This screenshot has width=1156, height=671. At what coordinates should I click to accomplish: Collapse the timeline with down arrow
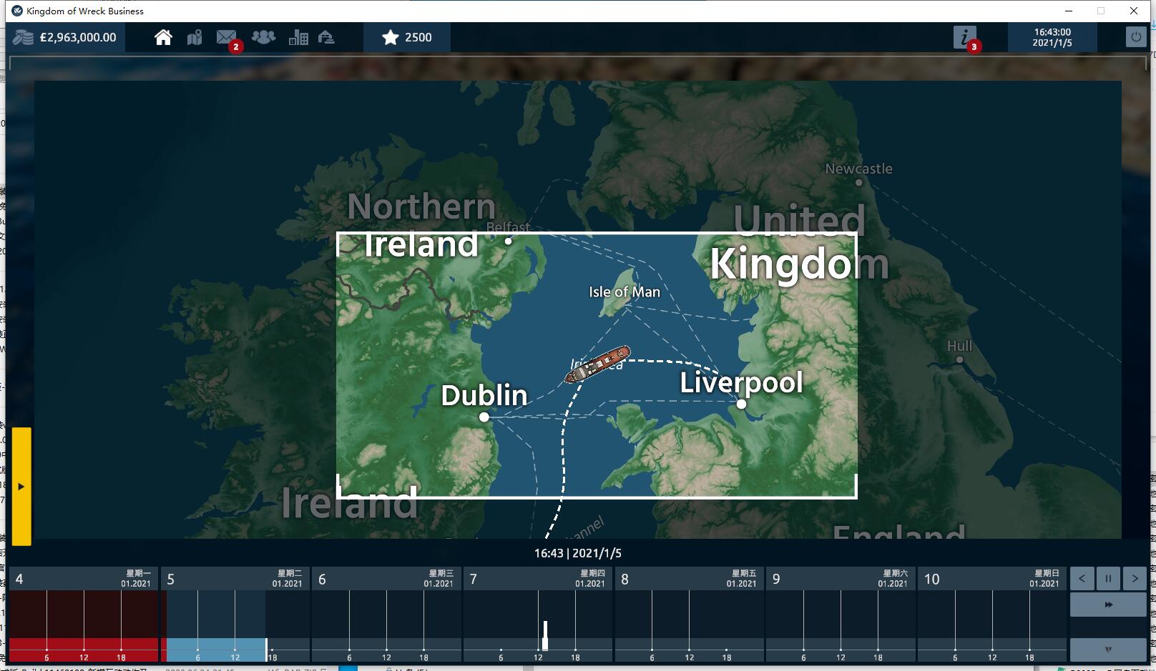(1108, 650)
